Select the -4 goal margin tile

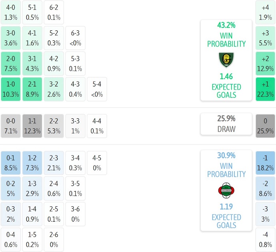[x=266, y=240]
